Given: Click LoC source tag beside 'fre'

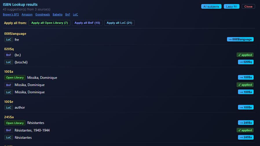Looking at the screenshot, I should pos(9,40).
